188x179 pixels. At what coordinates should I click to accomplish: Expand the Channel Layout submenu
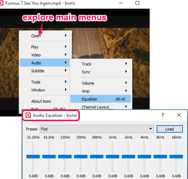pyautogui.click(x=101, y=107)
